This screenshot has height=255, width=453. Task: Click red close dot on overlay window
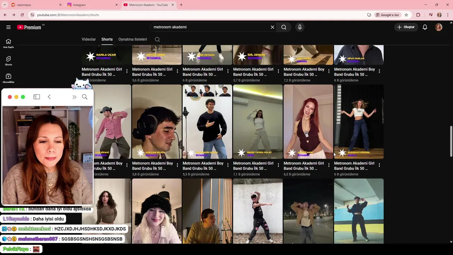coord(10,97)
